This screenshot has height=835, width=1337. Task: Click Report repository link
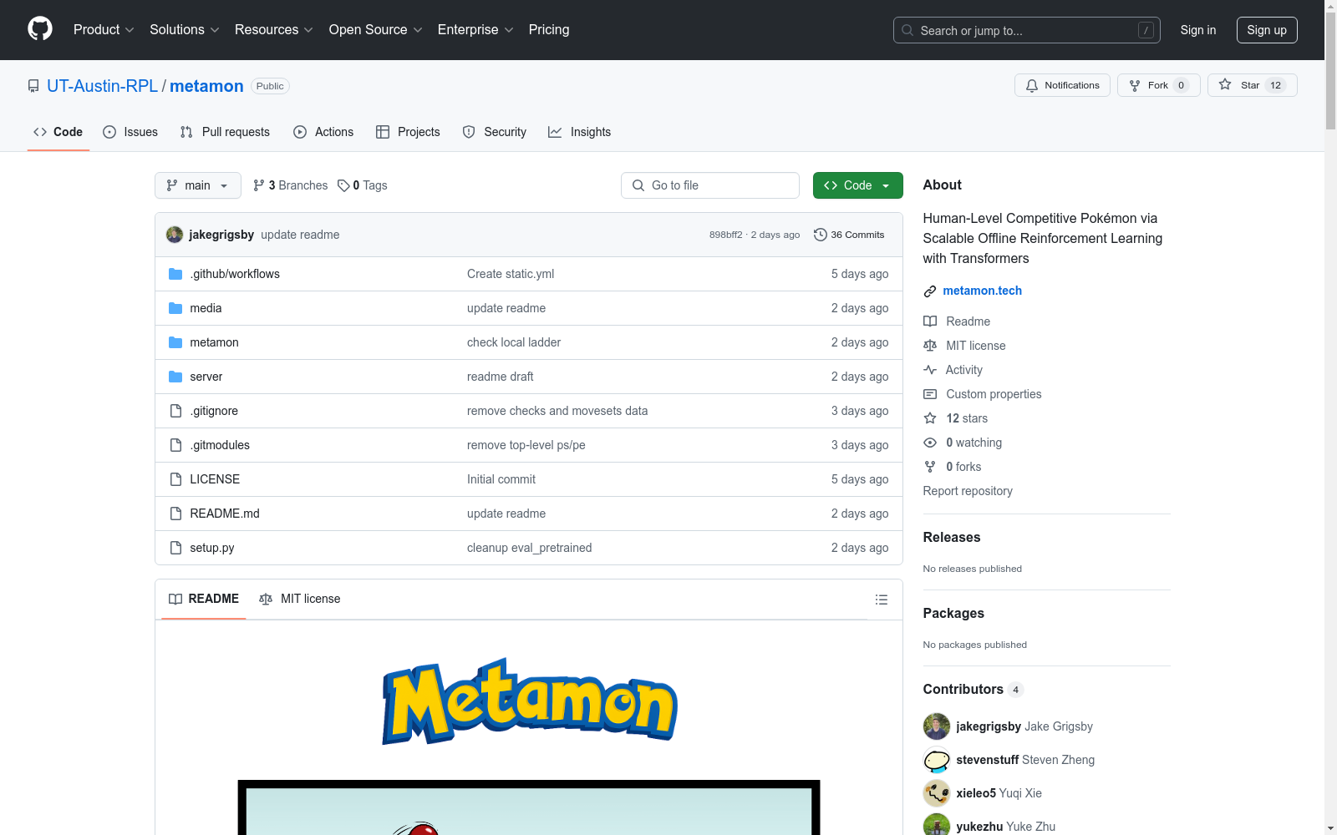pyautogui.click(x=968, y=491)
